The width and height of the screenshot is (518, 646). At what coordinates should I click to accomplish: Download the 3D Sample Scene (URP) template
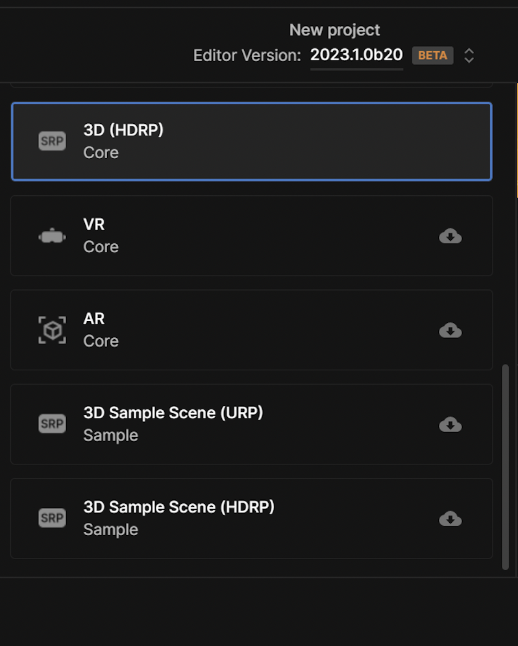pos(450,424)
